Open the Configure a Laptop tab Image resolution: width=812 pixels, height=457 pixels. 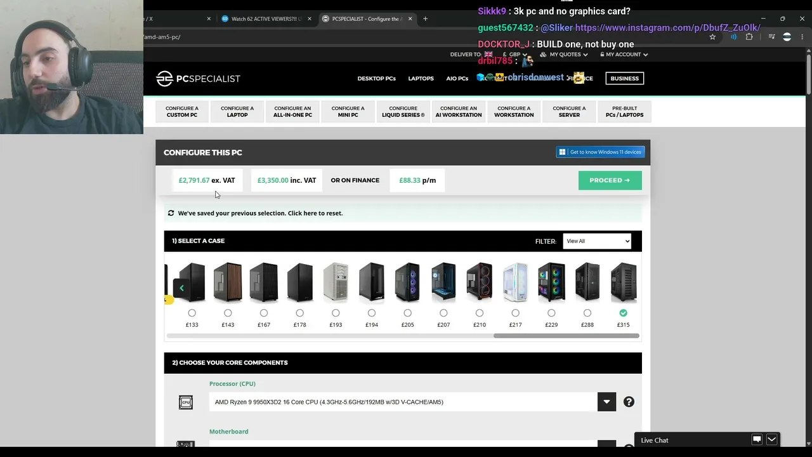click(237, 112)
